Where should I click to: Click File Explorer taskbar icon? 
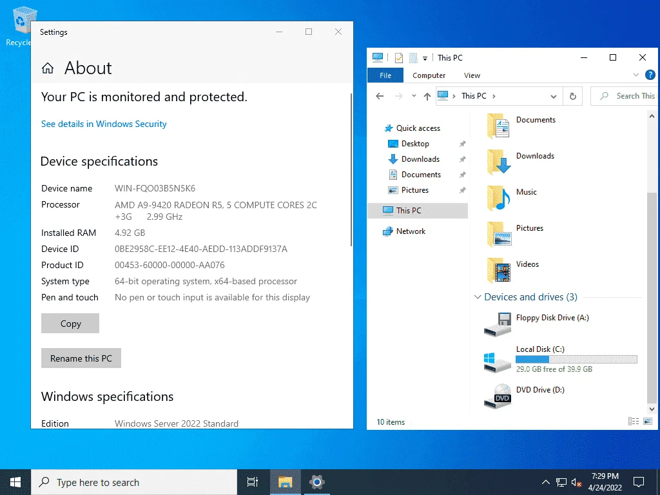point(285,482)
